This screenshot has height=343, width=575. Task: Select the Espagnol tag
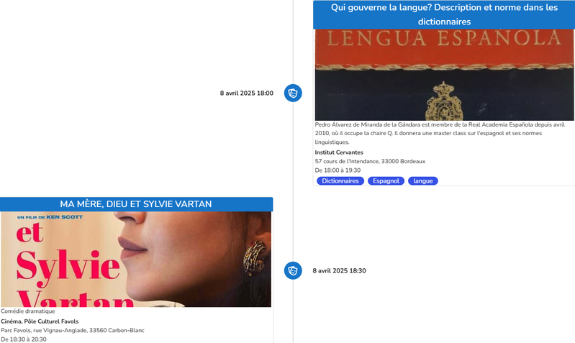[386, 181]
